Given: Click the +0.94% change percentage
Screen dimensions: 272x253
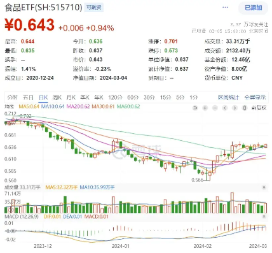Looking at the screenshot, I should pos(100,28).
